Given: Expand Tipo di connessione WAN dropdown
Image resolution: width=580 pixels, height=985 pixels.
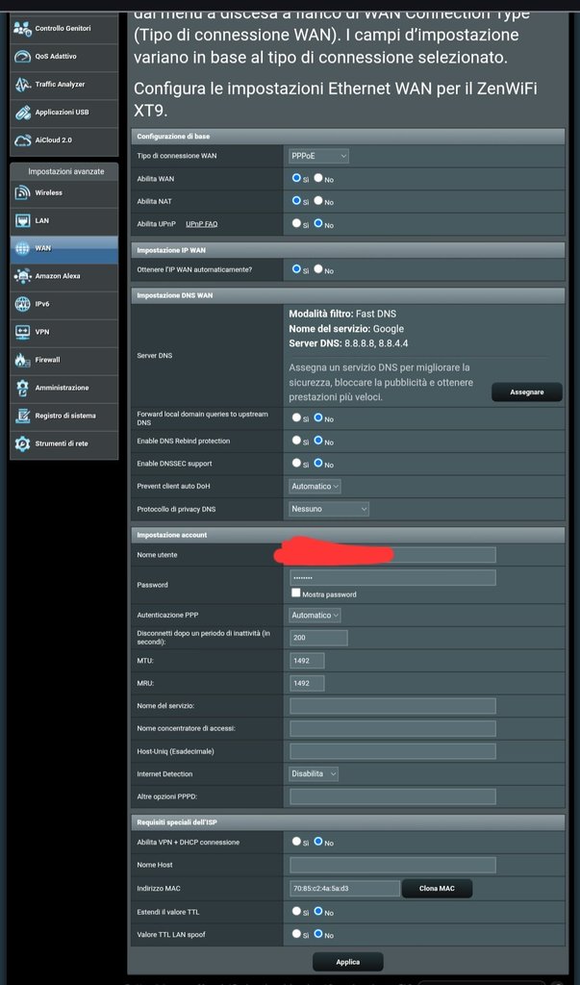Looking at the screenshot, I should pos(317,156).
